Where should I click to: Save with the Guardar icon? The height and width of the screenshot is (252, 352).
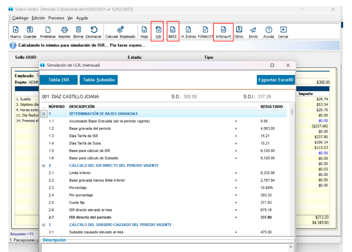pyautogui.click(x=30, y=30)
